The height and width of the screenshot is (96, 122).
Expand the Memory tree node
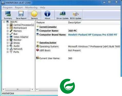coord(7,31)
